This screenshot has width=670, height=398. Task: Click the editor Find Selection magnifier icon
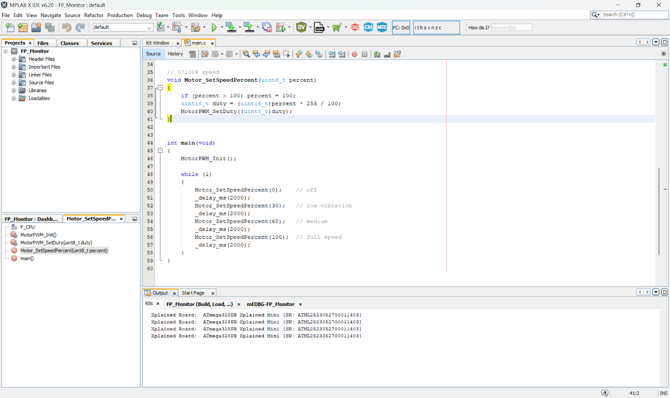[246, 54]
